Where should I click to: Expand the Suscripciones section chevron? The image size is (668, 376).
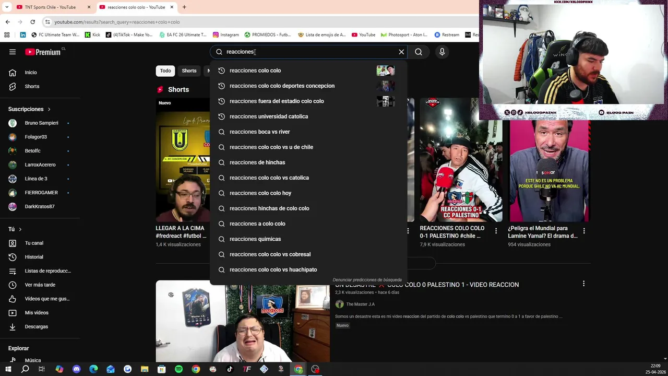pos(49,109)
